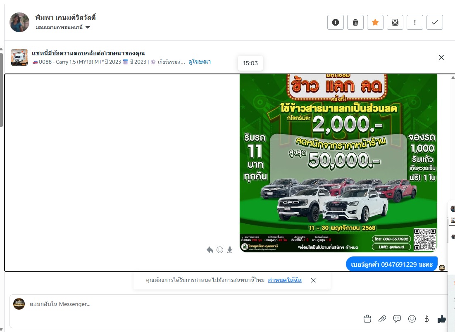Open the shopping bag product icon

coord(367,319)
